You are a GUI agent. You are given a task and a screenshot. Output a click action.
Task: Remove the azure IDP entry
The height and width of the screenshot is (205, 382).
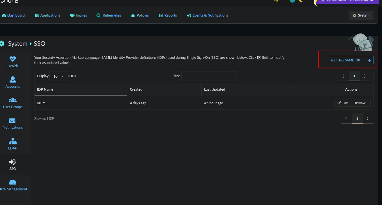[360, 103]
